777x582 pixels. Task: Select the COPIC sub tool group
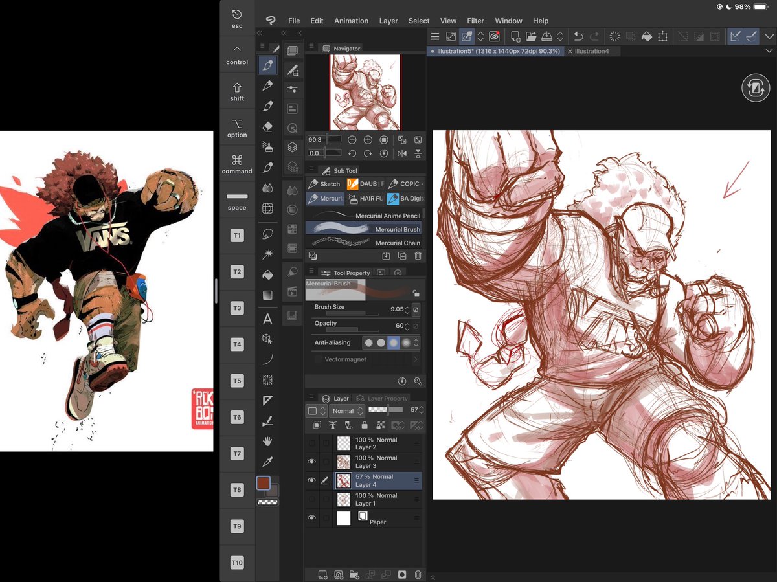pyautogui.click(x=404, y=184)
